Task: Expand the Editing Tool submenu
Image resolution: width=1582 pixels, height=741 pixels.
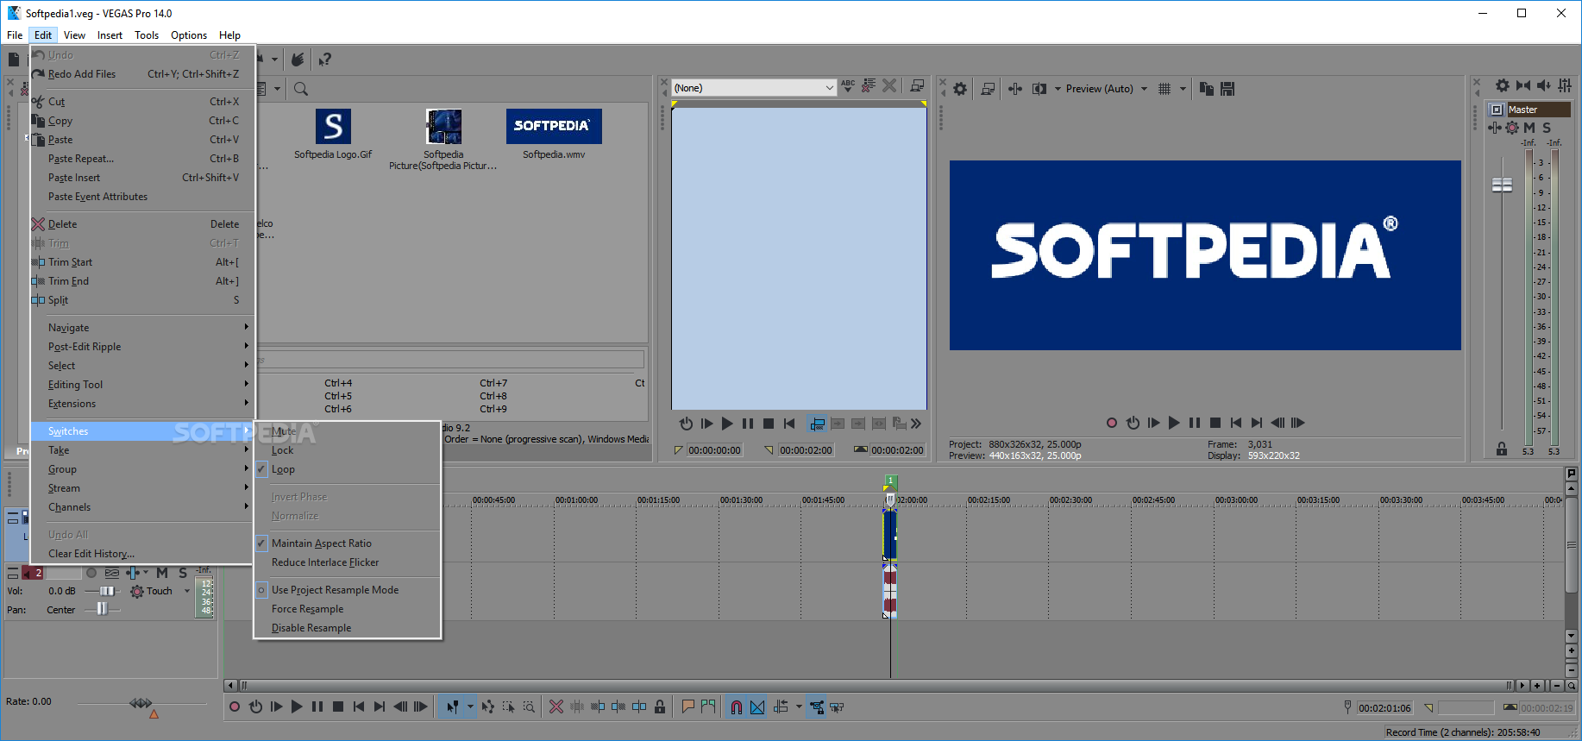Action: (141, 385)
